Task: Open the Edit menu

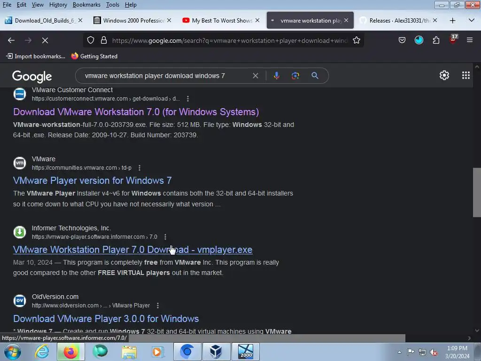Action: pyautogui.click(x=21, y=5)
